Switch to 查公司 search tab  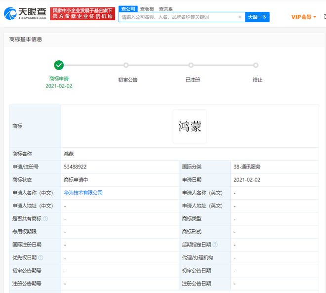(128, 8)
